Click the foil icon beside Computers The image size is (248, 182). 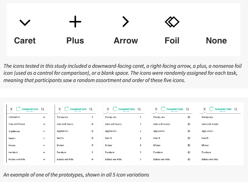coord(189,117)
